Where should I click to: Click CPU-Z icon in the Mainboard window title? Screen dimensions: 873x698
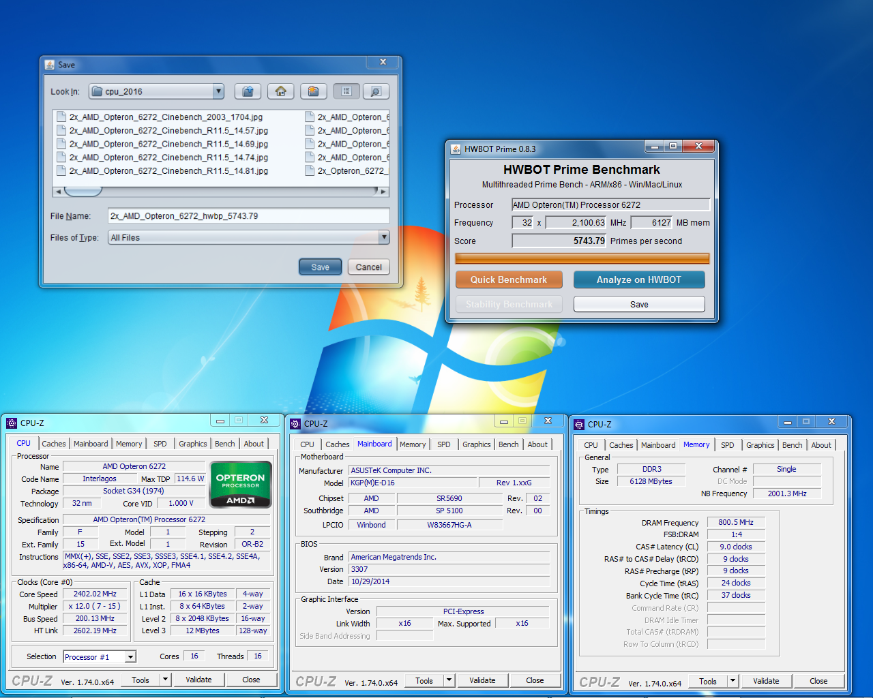295,424
